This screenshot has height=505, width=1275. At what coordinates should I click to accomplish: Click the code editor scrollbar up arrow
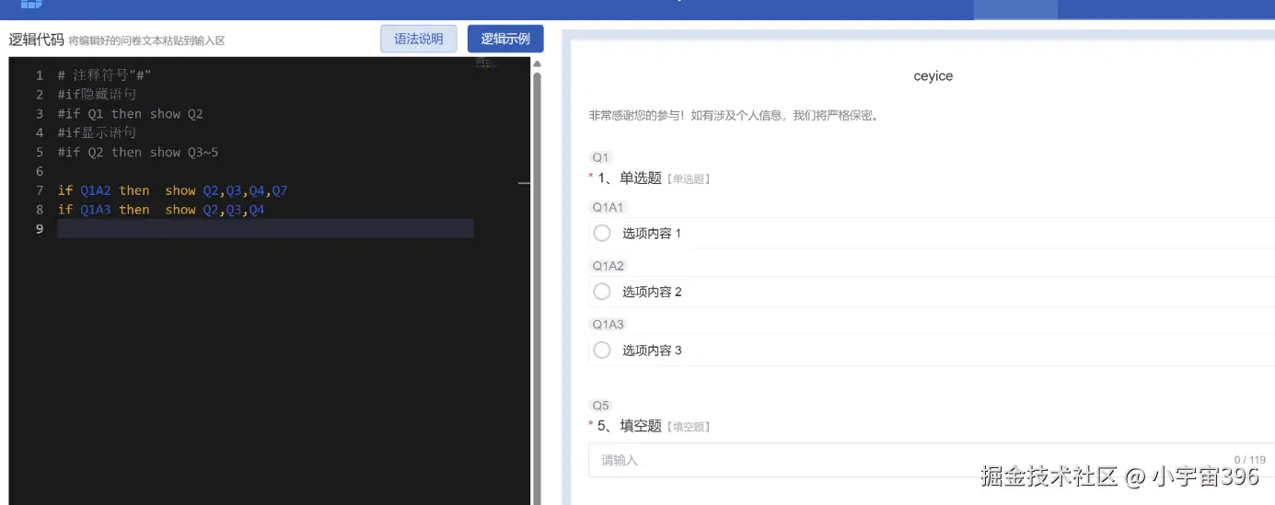click(537, 64)
